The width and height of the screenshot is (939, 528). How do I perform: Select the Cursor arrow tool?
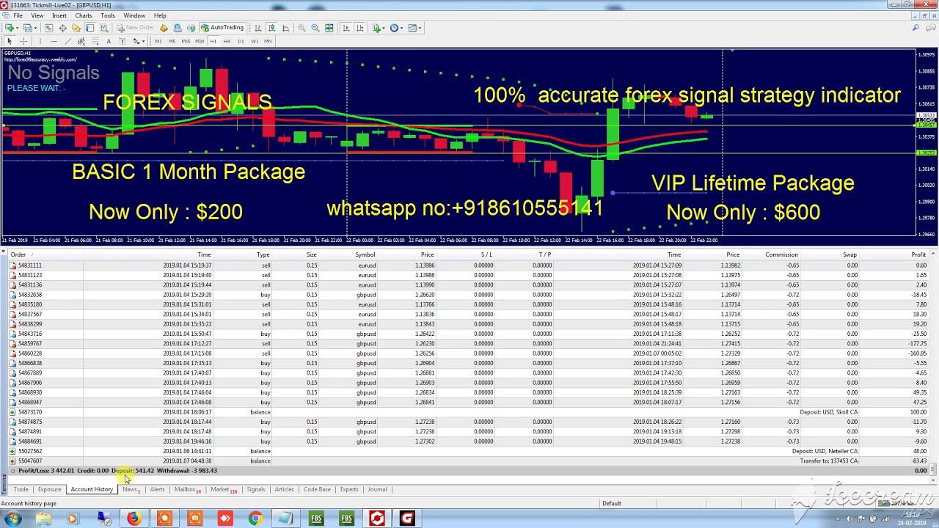point(10,41)
